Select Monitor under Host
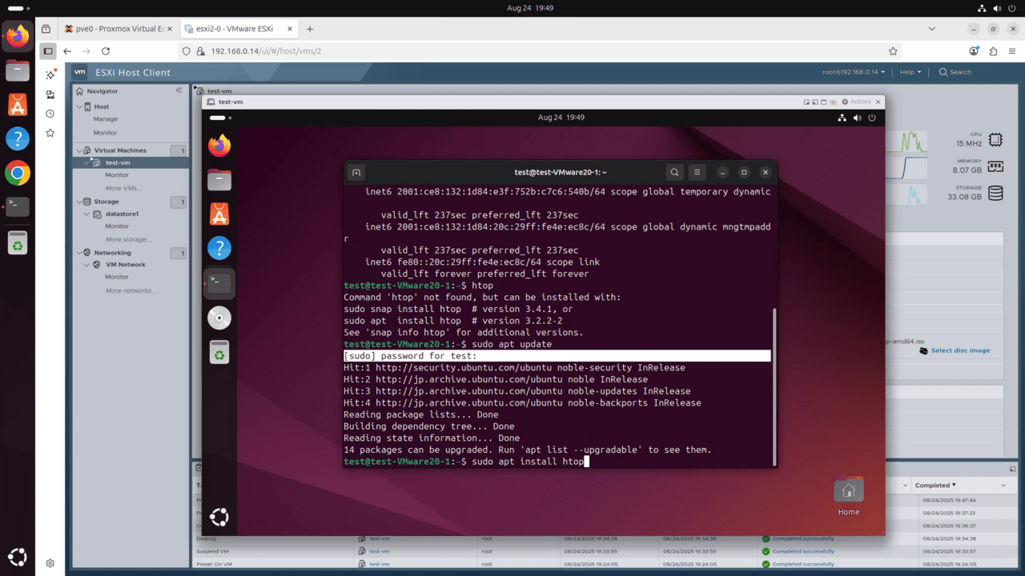1025x576 pixels. click(105, 133)
